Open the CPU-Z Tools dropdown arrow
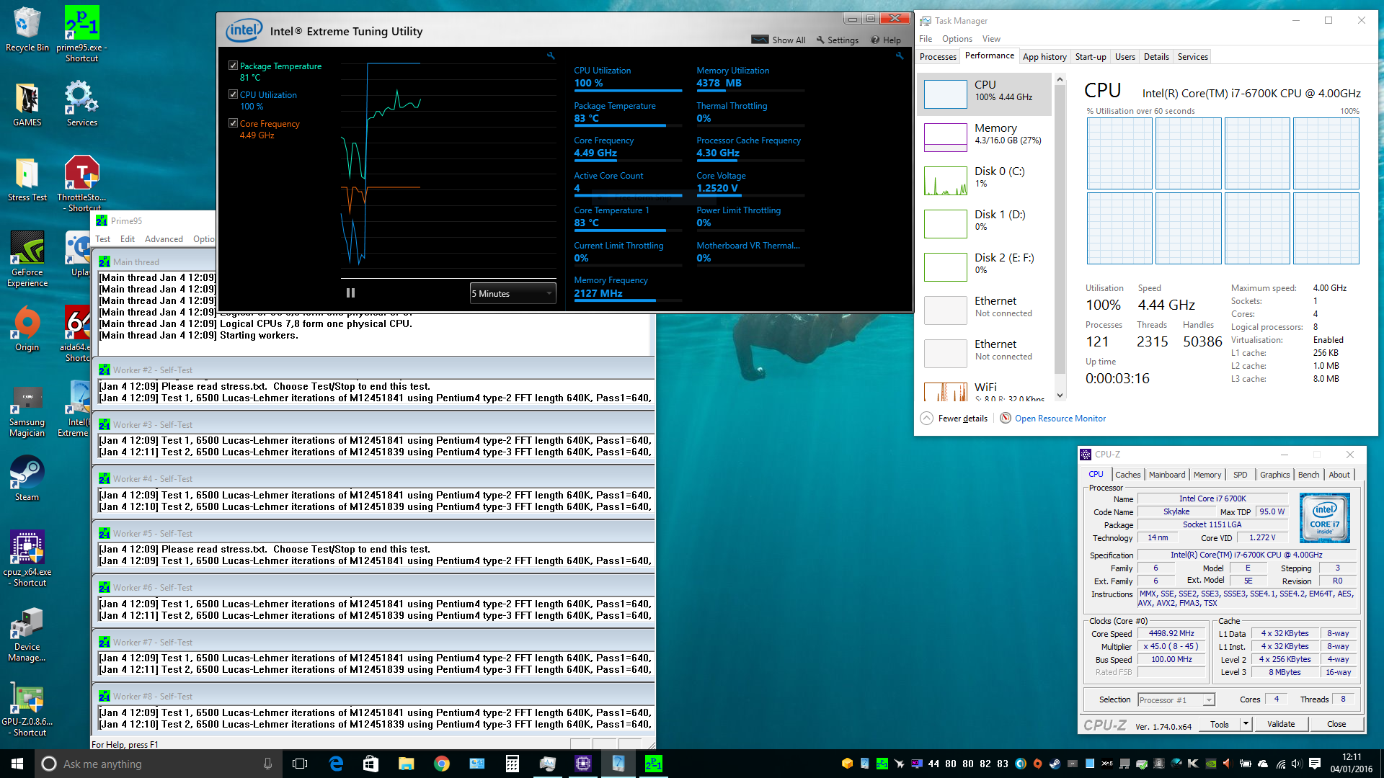 click(1245, 724)
